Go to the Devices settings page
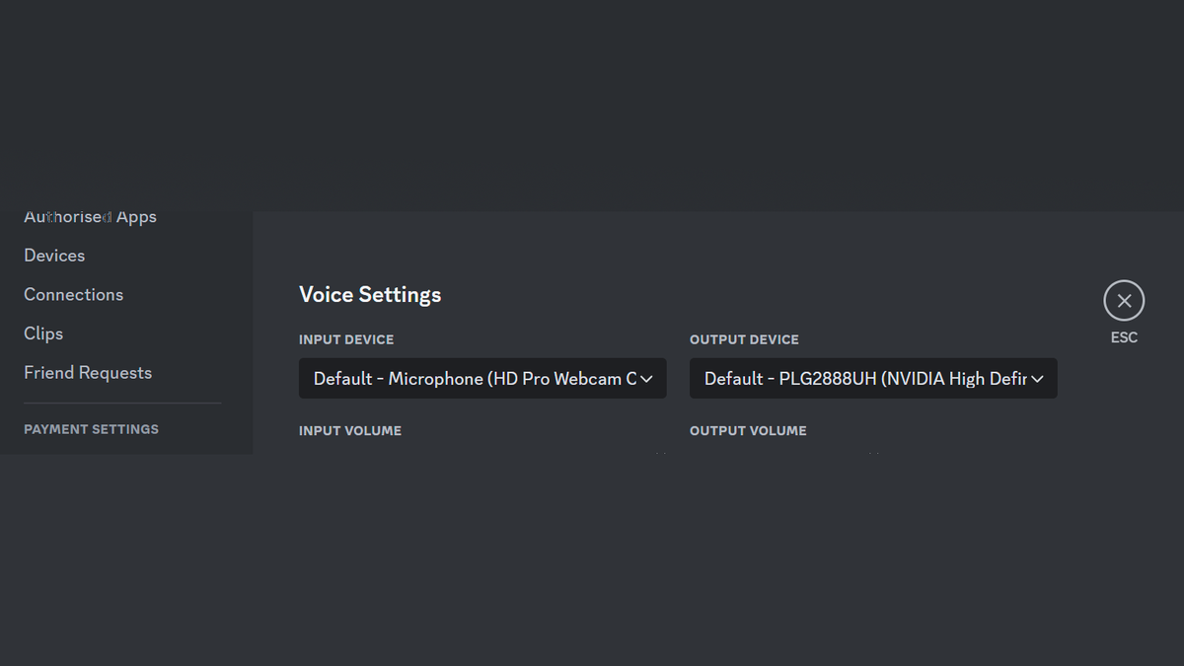Viewport: 1184px width, 666px height. 54,255
